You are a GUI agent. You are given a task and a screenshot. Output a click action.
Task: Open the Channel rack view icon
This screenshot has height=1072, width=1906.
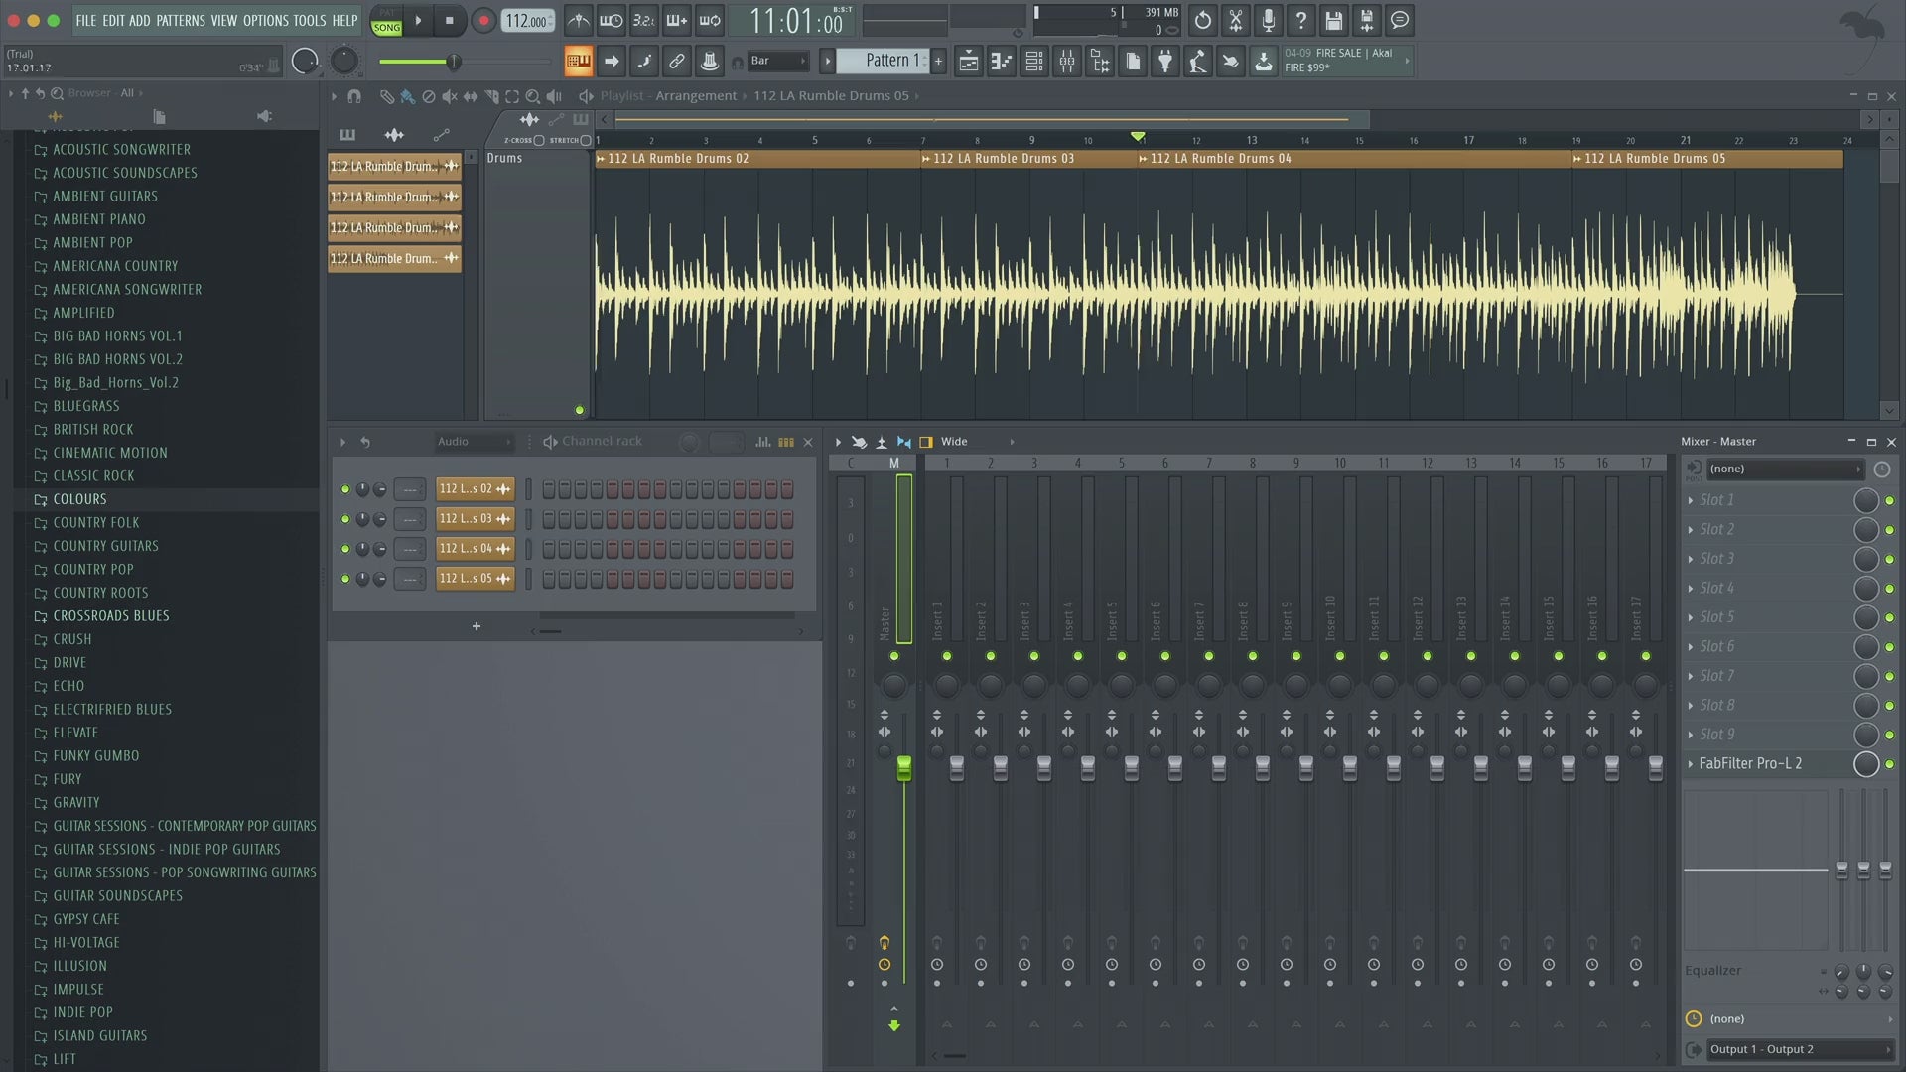tap(1034, 62)
